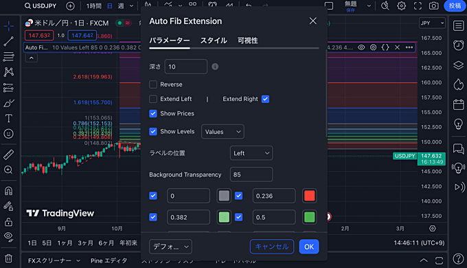
Task: Uncheck the level 0.236 checkbox
Action: tap(238, 196)
